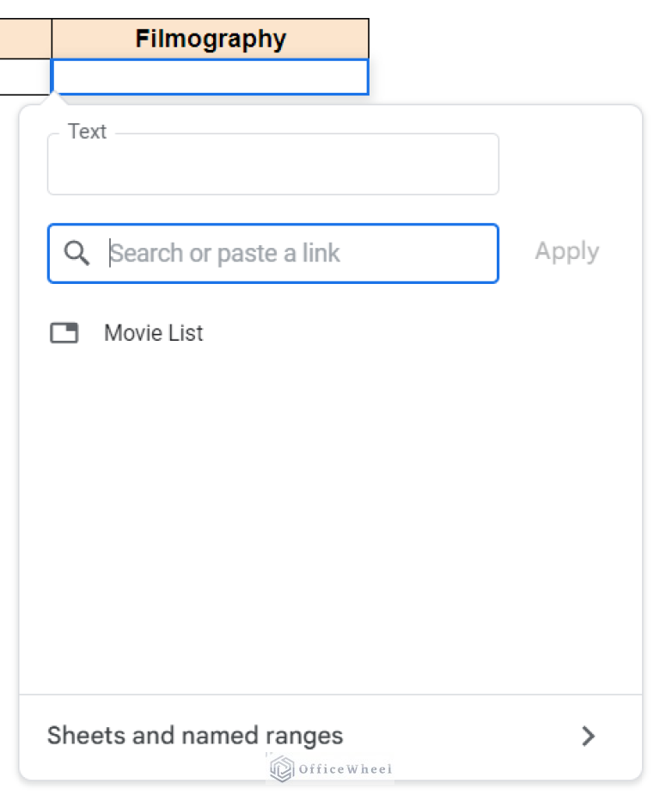Click the search glass in the link field

[76, 253]
